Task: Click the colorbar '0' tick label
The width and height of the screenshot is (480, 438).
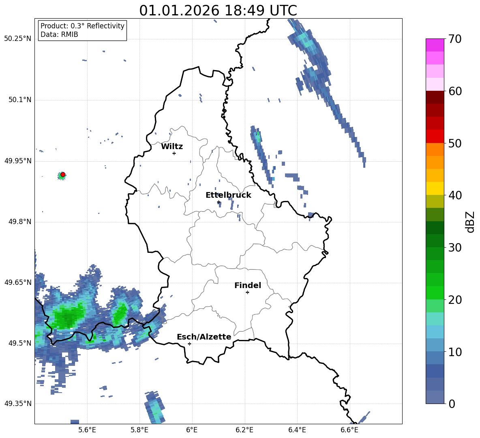Action: pos(452,404)
